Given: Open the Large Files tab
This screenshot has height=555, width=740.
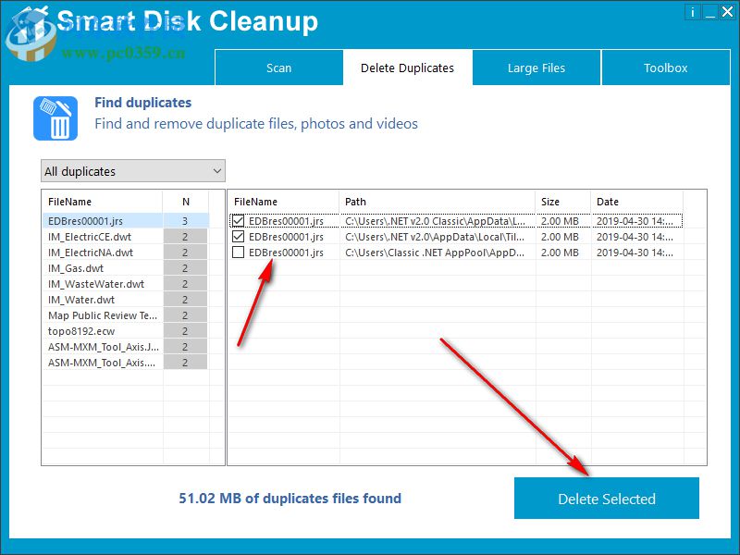Looking at the screenshot, I should click(536, 68).
